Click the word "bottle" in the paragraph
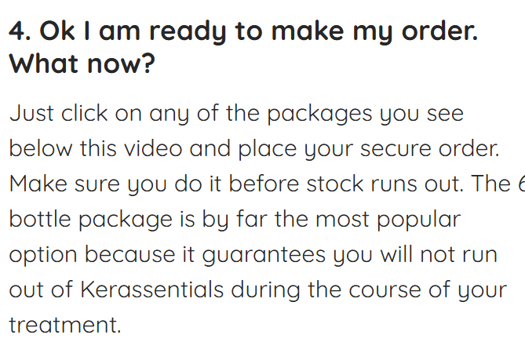This screenshot has height=364, width=525. [x=40, y=219]
